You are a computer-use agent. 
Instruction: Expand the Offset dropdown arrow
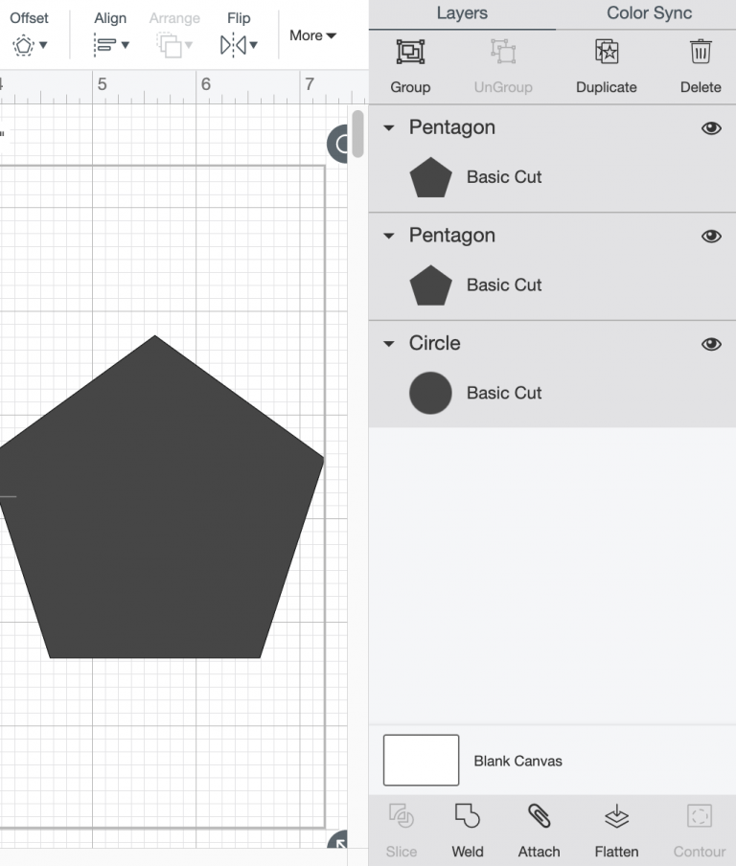(x=43, y=45)
